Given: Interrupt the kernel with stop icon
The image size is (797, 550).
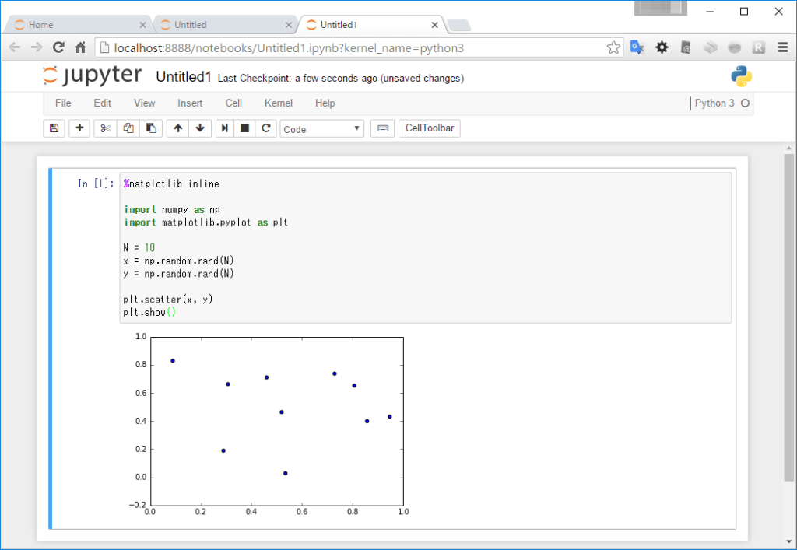Looking at the screenshot, I should (x=244, y=128).
